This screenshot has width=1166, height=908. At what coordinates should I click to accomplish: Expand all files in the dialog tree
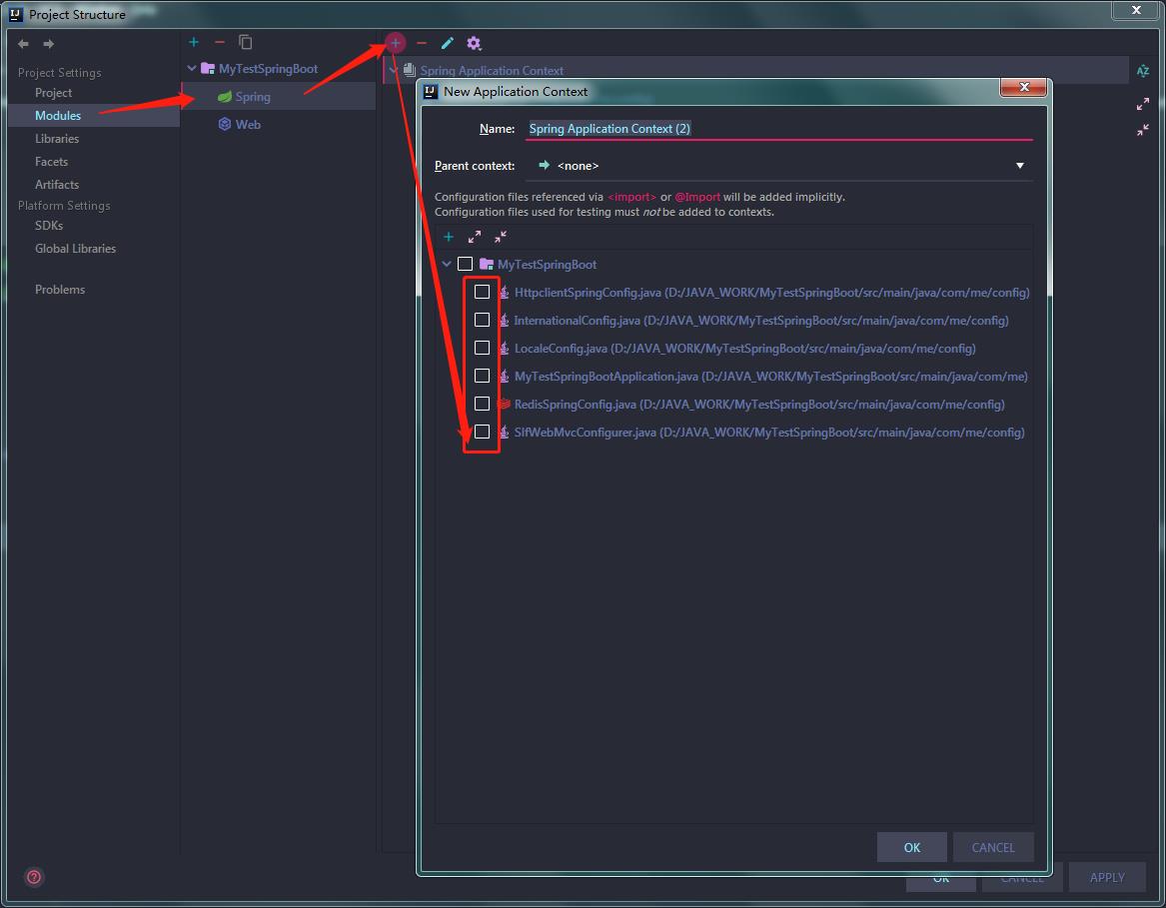[x=475, y=237]
